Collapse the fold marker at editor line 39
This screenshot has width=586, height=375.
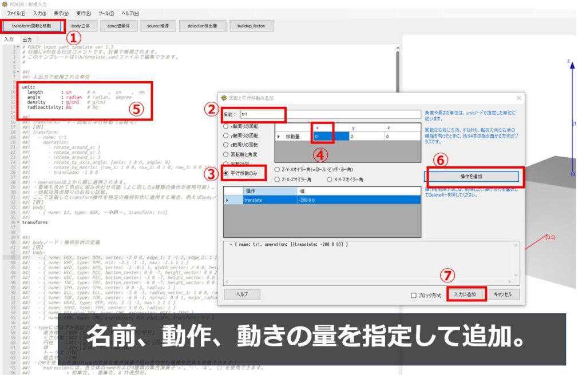pyautogui.click(x=18, y=237)
